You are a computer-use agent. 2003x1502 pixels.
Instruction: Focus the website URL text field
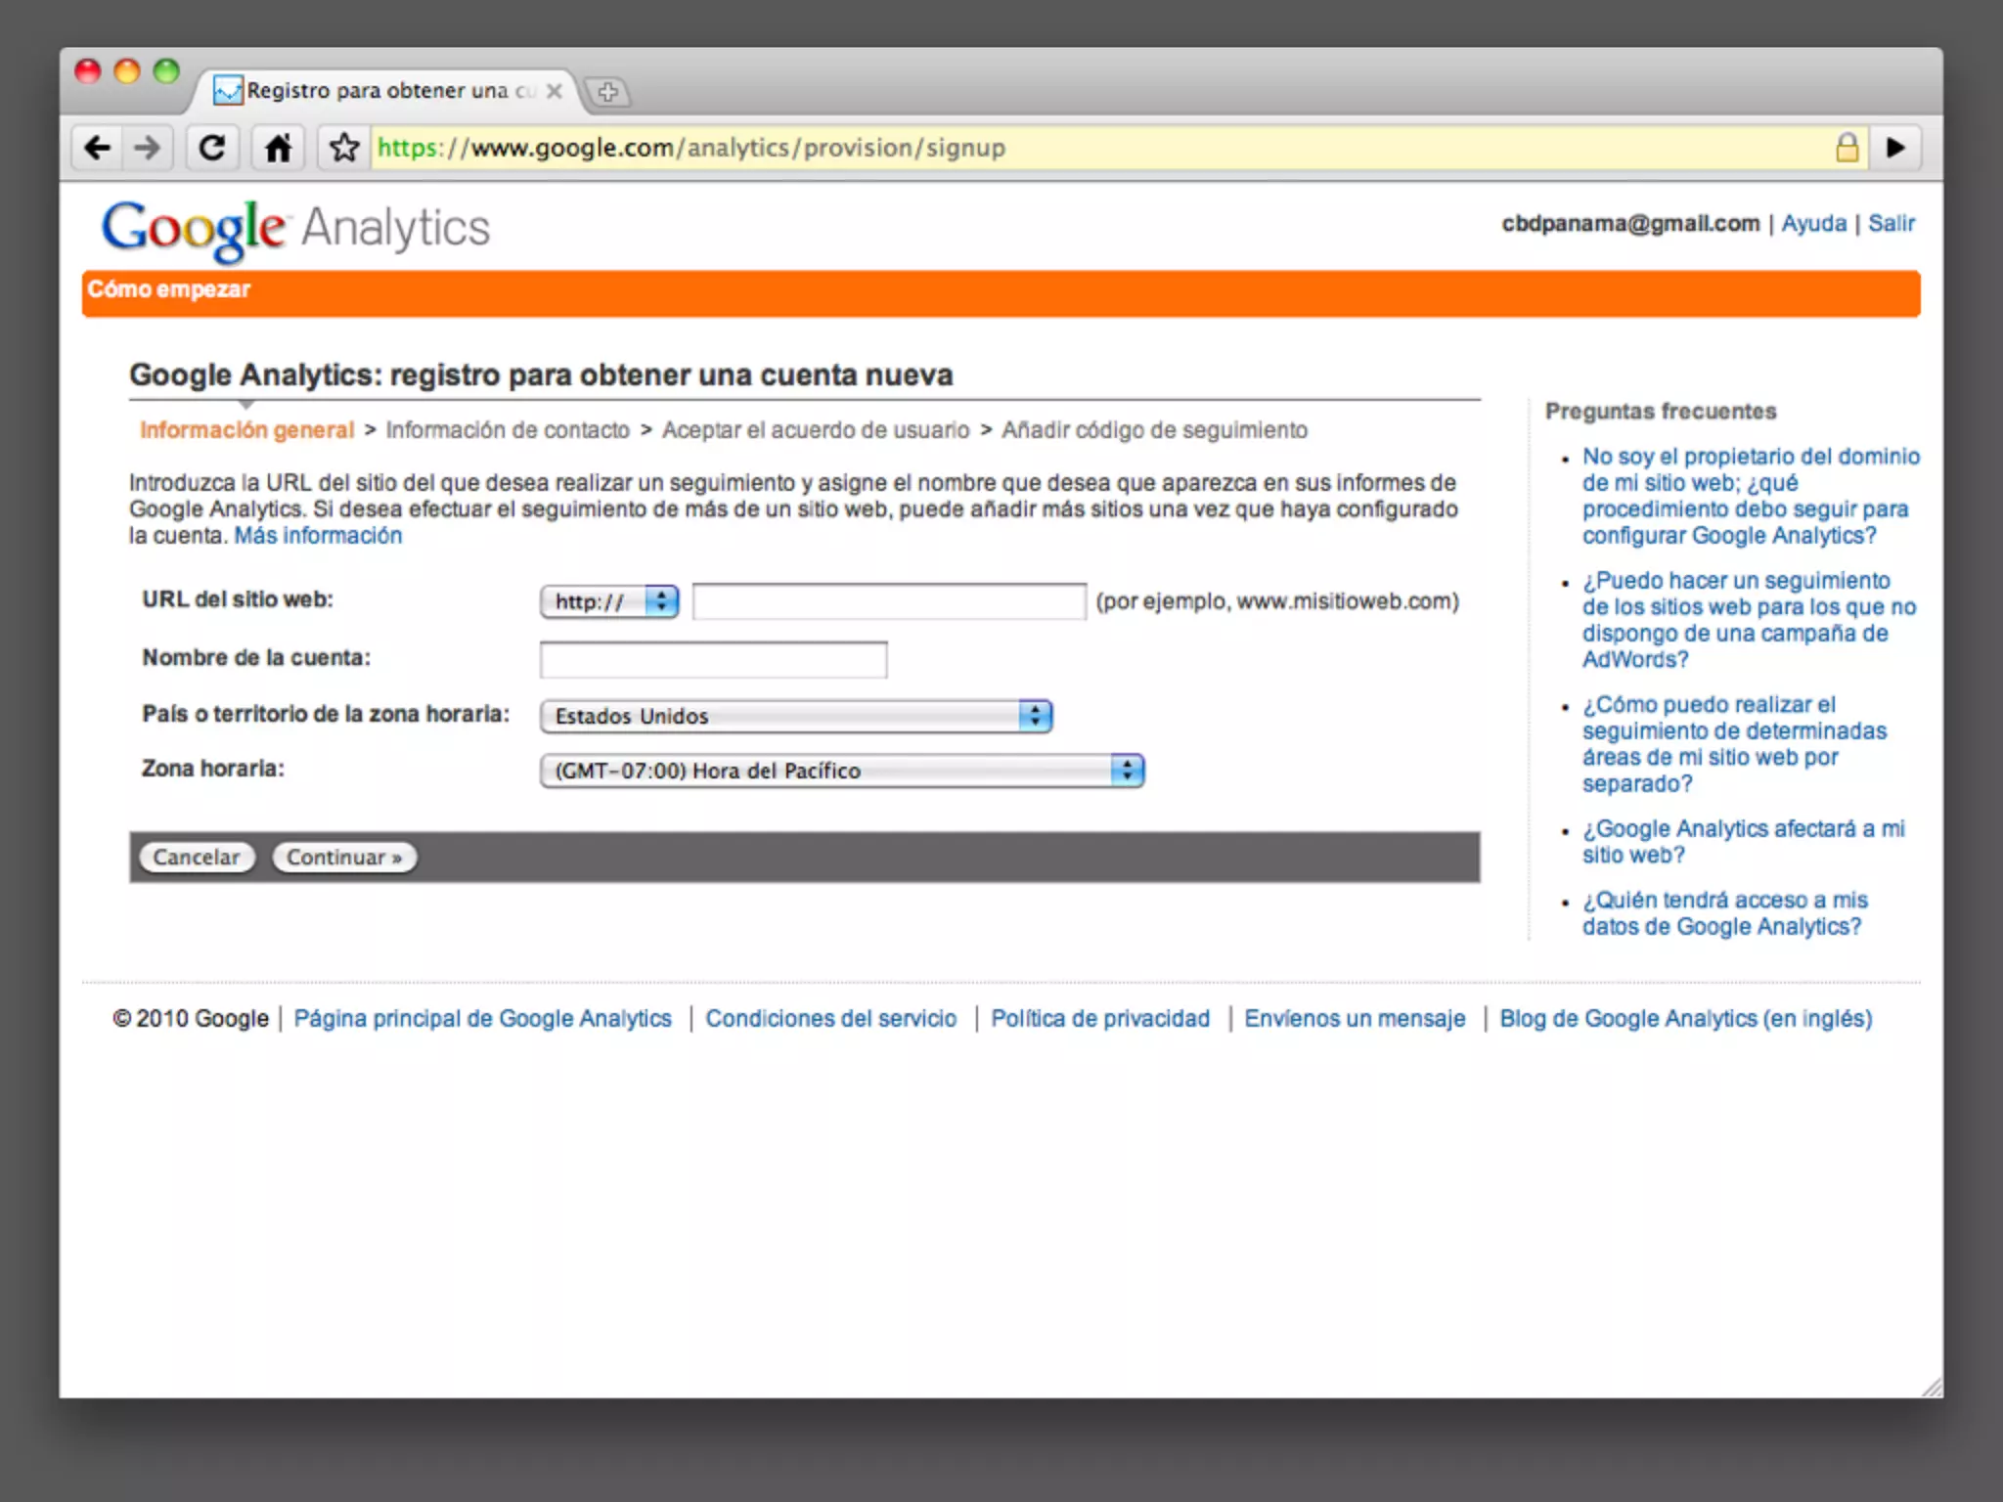(888, 601)
